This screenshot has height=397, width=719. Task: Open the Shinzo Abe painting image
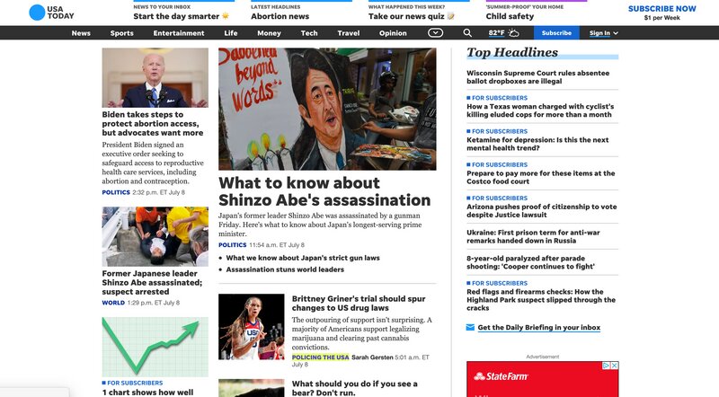point(327,109)
